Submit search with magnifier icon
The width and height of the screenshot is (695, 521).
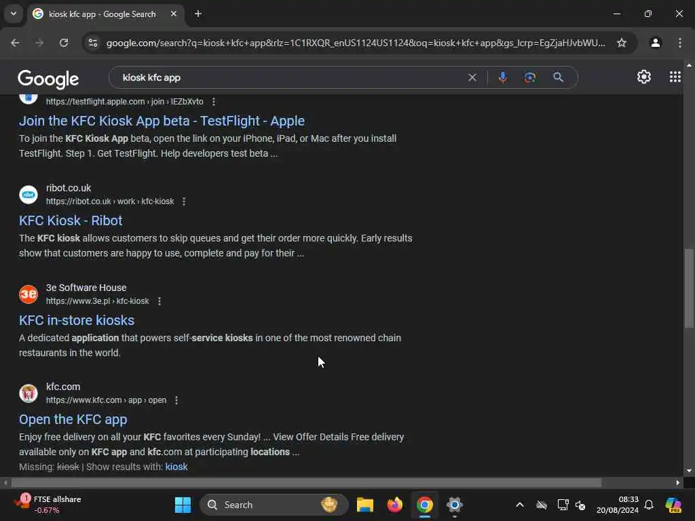559,77
